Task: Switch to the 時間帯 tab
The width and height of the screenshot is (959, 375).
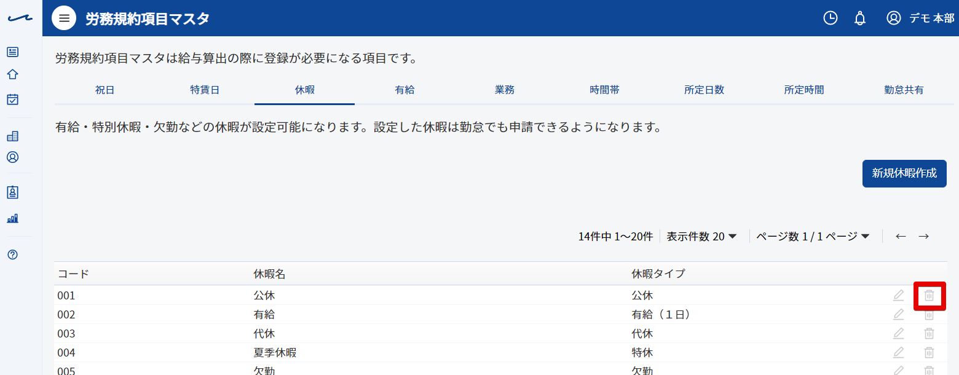Action: click(x=604, y=90)
